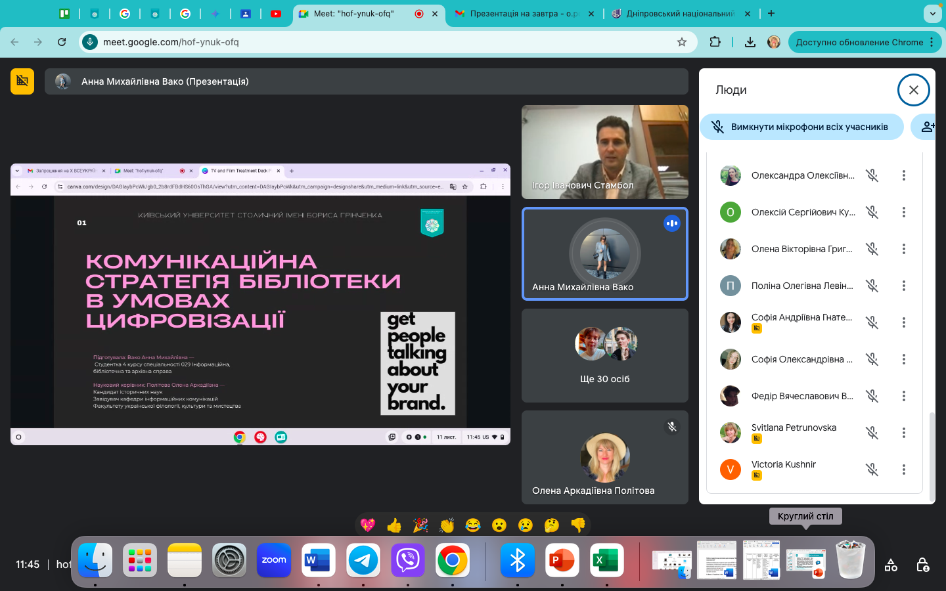The image size is (946, 591).
Task: Click the meeting host controls lock icon
Action: tap(922, 565)
